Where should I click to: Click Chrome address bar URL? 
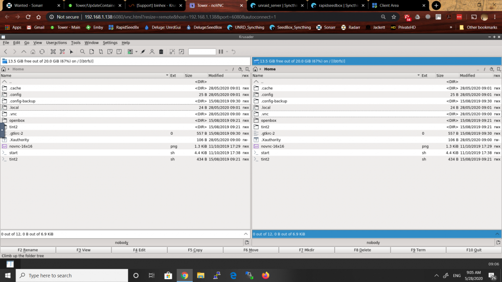[180, 17]
